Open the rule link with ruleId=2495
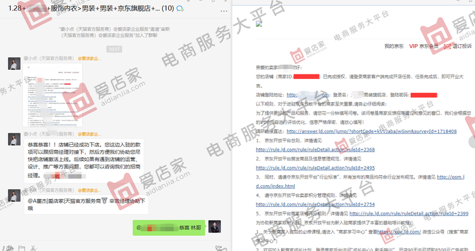Image resolution: width=475 pixels, height=251 pixels. click(x=315, y=168)
